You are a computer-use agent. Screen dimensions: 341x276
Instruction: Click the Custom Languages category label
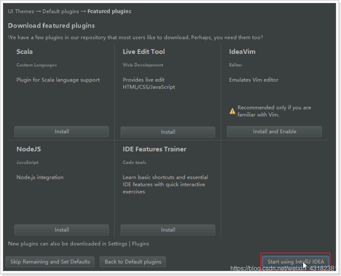36,65
